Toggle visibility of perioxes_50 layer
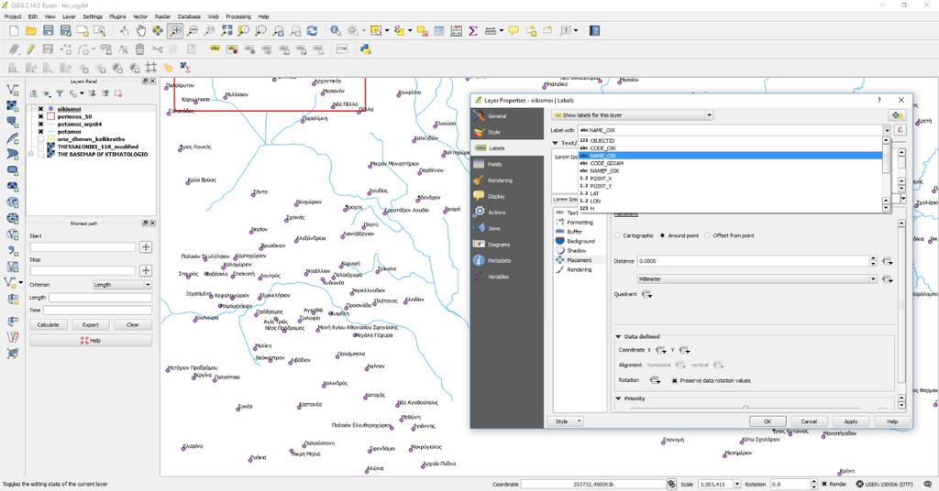 click(40, 116)
